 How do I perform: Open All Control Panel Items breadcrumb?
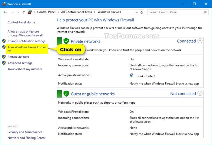[x=76, y=12]
